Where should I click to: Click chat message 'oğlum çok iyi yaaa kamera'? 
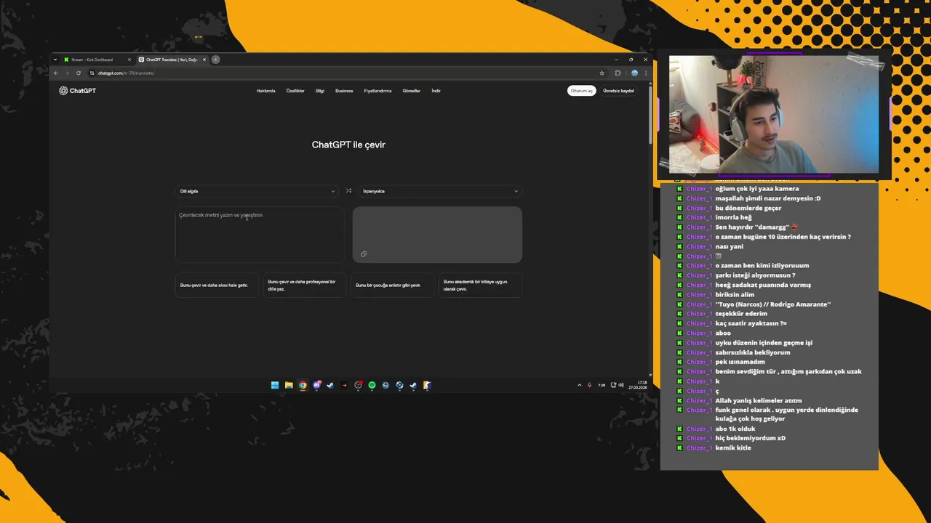click(x=756, y=189)
